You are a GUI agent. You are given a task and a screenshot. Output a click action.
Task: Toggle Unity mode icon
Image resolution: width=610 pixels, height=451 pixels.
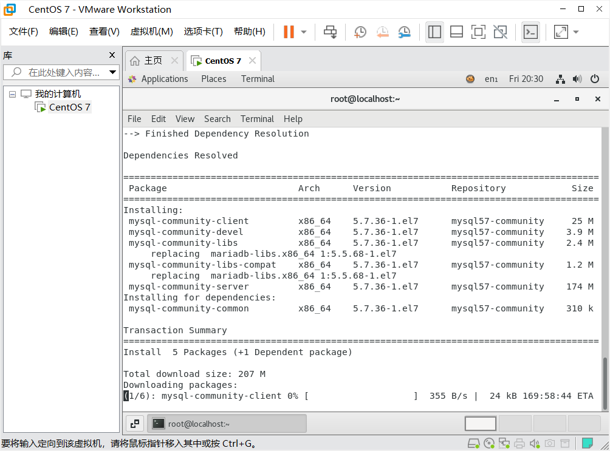(x=500, y=32)
